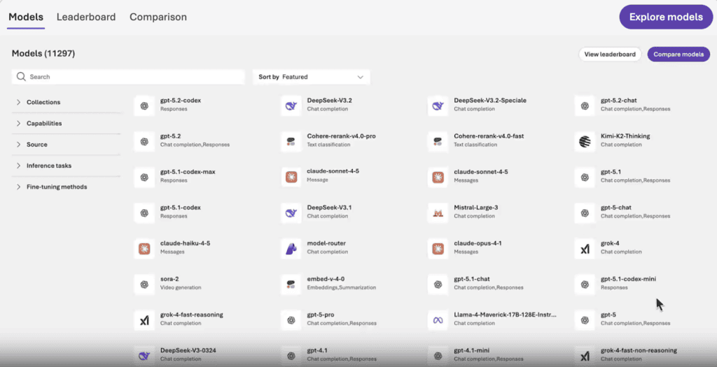Click the grok-4-fast-reasoning icon
Screen dimensions: 717x367
(x=144, y=320)
